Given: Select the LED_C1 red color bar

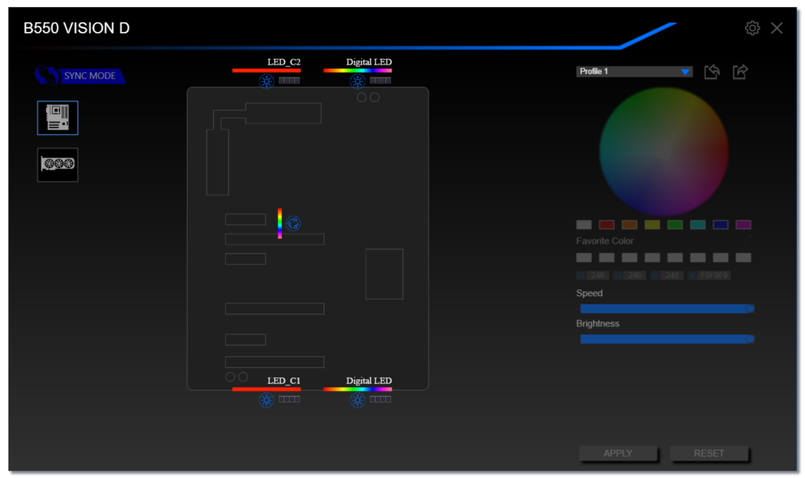Looking at the screenshot, I should tap(267, 389).
